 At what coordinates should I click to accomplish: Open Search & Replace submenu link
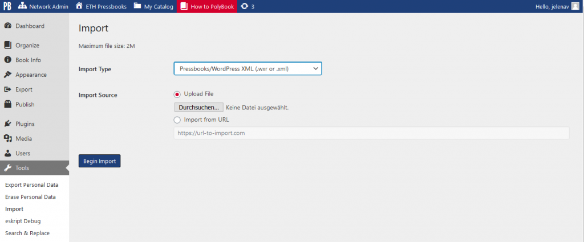click(27, 233)
